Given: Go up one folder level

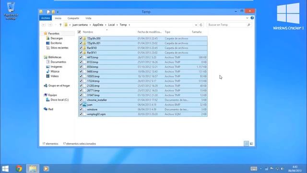Looking at the screenshot, I should tap(60, 25).
